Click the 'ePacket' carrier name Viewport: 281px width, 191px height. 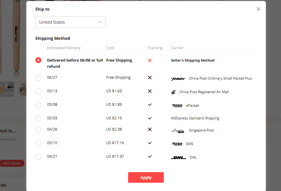pyautogui.click(x=192, y=106)
